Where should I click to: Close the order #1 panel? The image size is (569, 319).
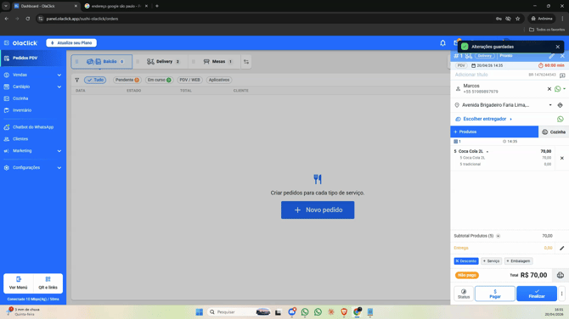click(562, 56)
